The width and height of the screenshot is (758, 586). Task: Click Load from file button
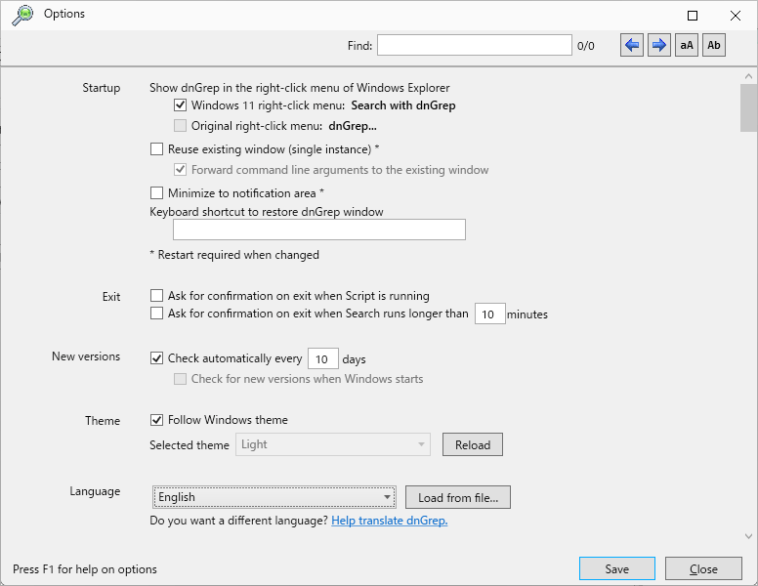(458, 497)
